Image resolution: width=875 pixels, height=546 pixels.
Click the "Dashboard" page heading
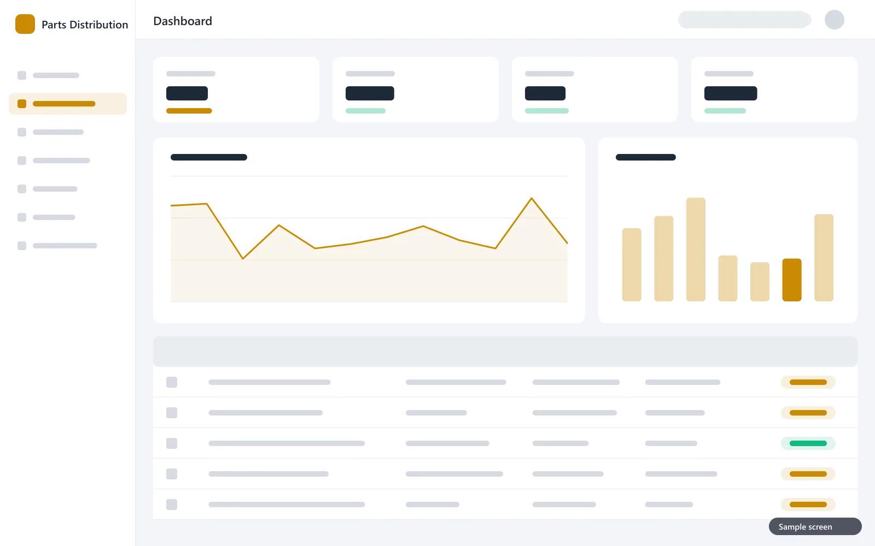(x=183, y=21)
